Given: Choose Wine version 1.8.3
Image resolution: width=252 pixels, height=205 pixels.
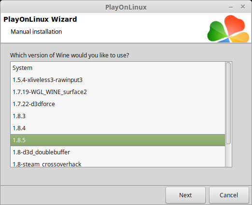Looking at the screenshot, I should [118, 116].
